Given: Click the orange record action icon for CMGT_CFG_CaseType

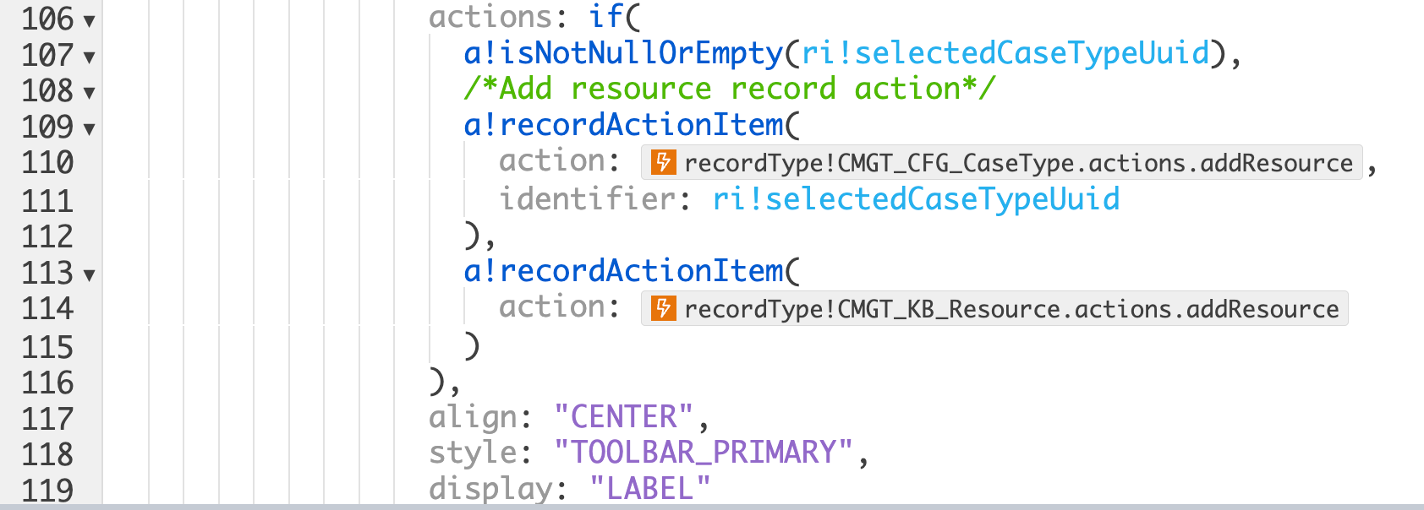Looking at the screenshot, I should (664, 162).
